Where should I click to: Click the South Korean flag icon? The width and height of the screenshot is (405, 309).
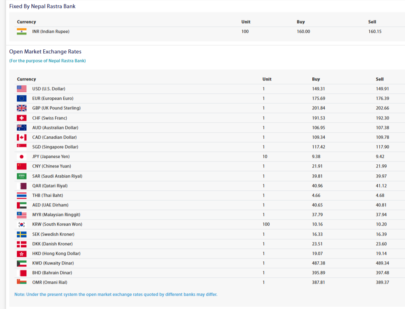click(x=22, y=224)
